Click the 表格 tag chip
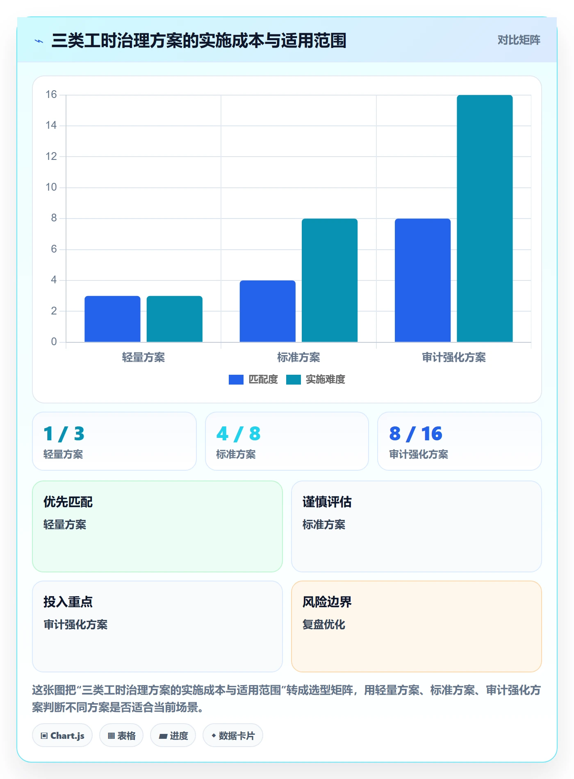 [121, 736]
